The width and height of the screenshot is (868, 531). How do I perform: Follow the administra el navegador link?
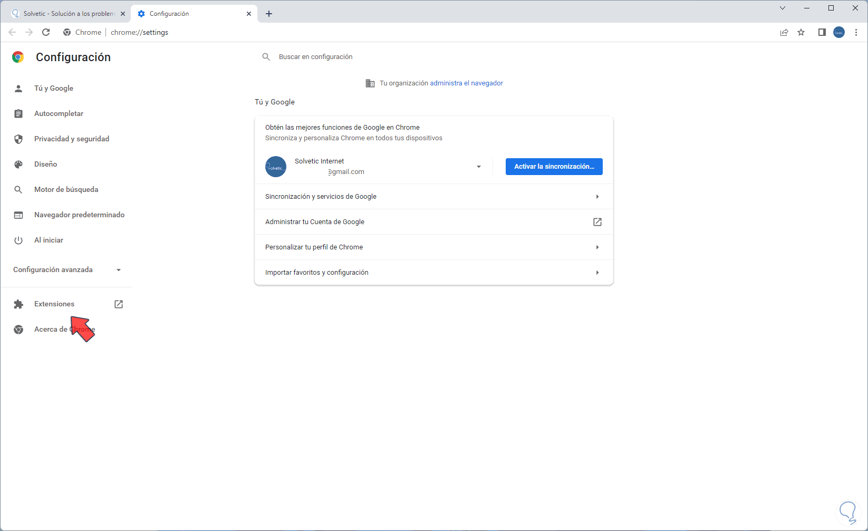pyautogui.click(x=466, y=83)
